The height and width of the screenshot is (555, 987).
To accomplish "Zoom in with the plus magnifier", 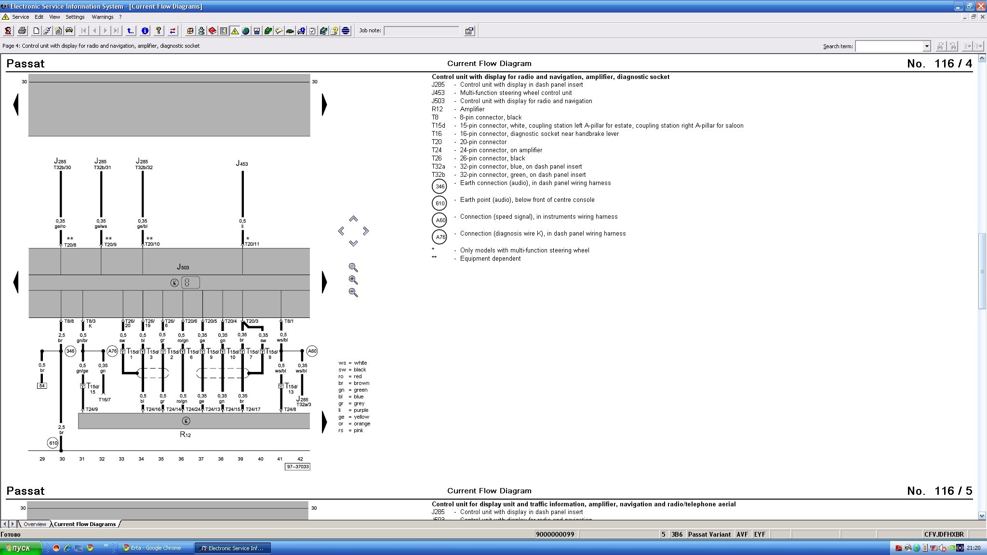I will [353, 280].
